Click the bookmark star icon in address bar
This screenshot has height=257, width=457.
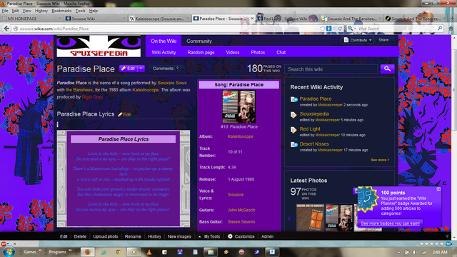pos(322,29)
